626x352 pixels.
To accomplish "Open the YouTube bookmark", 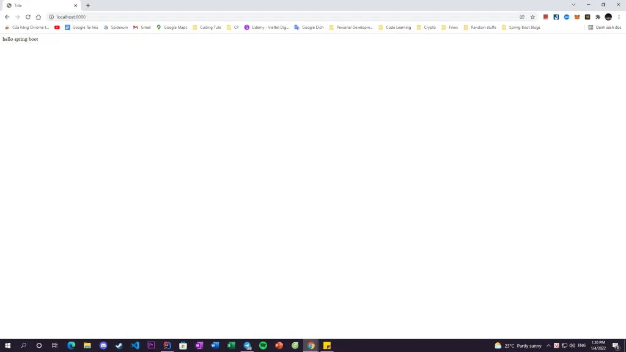I will pyautogui.click(x=57, y=27).
